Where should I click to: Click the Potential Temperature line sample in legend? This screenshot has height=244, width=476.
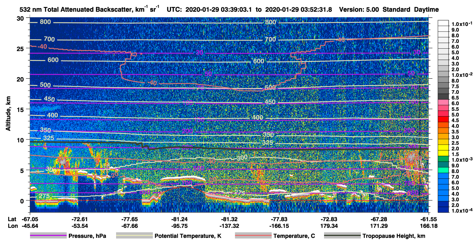[x=134, y=236]
